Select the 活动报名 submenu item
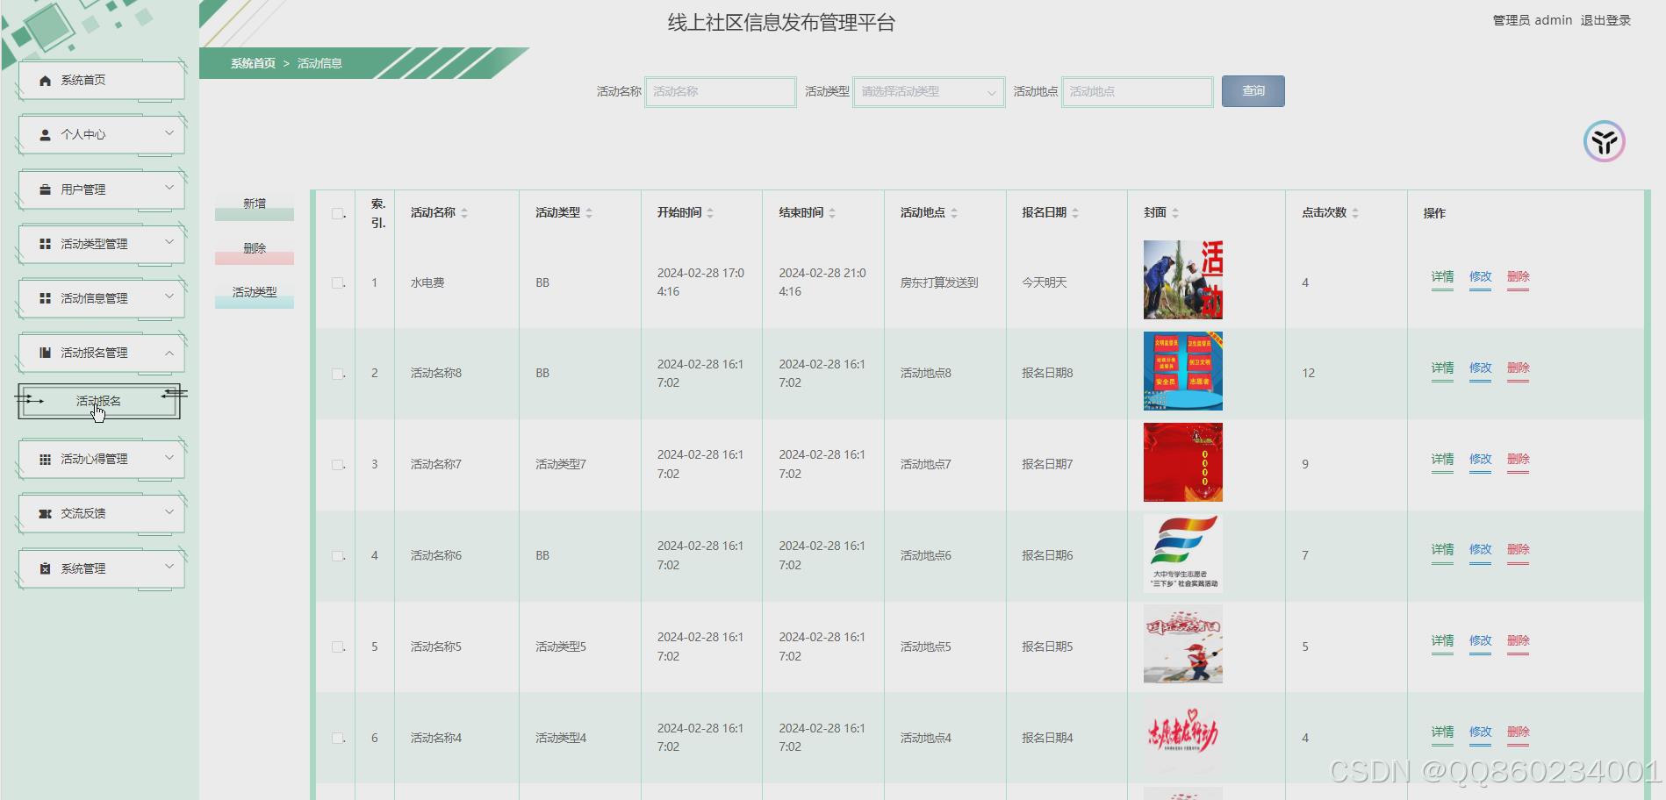The width and height of the screenshot is (1666, 800). (99, 401)
